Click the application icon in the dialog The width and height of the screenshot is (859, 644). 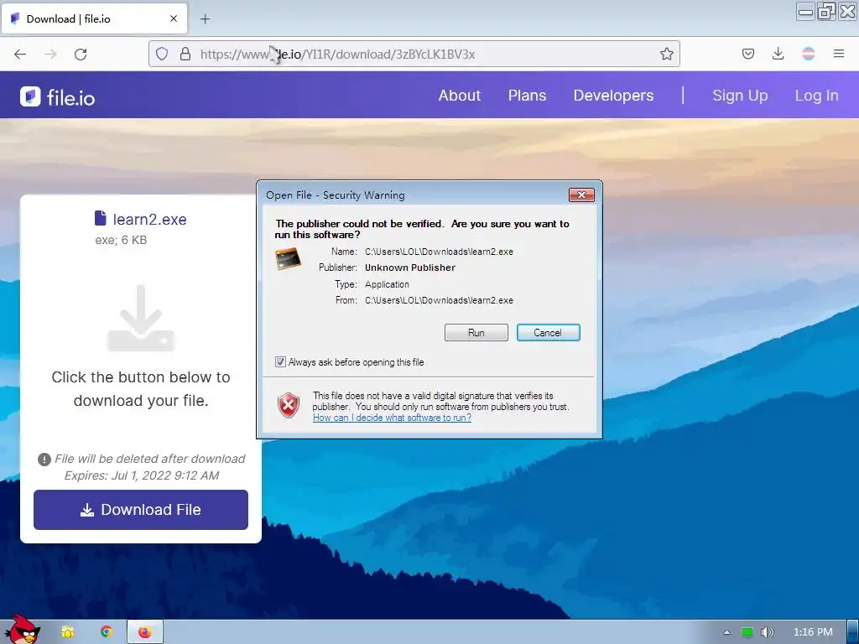[x=289, y=258]
